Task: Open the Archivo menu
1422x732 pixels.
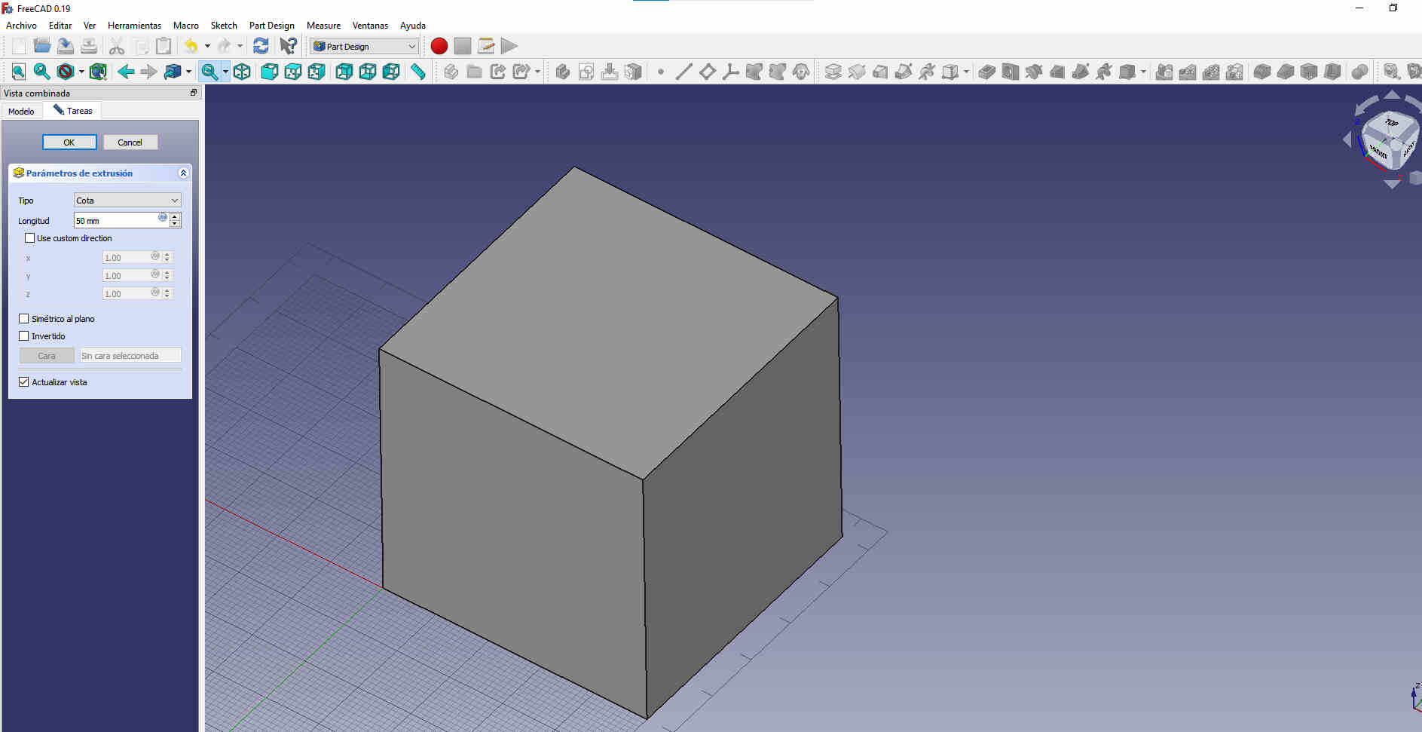Action: point(21,26)
